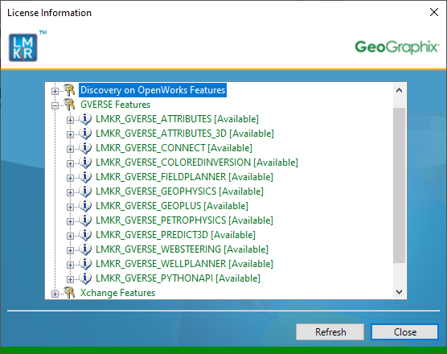The width and height of the screenshot is (447, 354).
Task: Select LMKR_GVERSE_WEBSTEERING [Available] text
Action: click(182, 249)
